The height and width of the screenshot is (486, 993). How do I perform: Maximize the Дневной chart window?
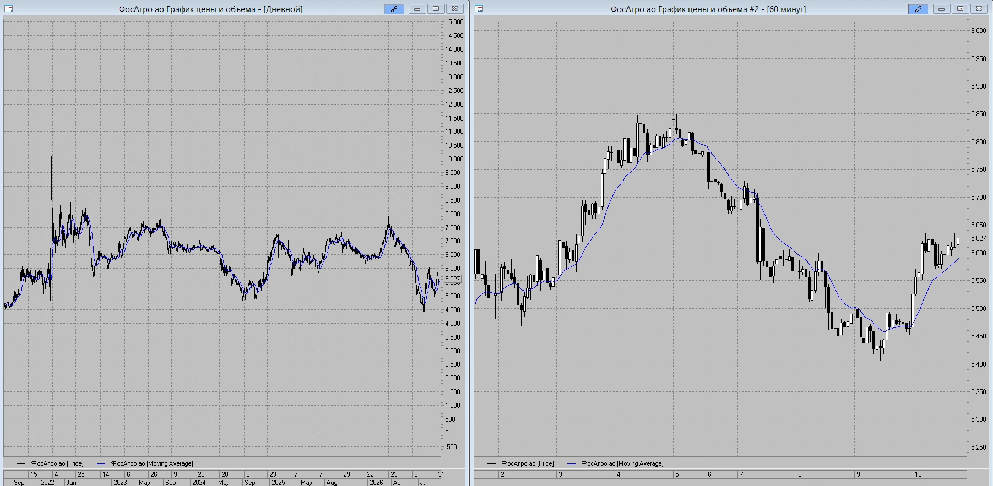[x=436, y=9]
